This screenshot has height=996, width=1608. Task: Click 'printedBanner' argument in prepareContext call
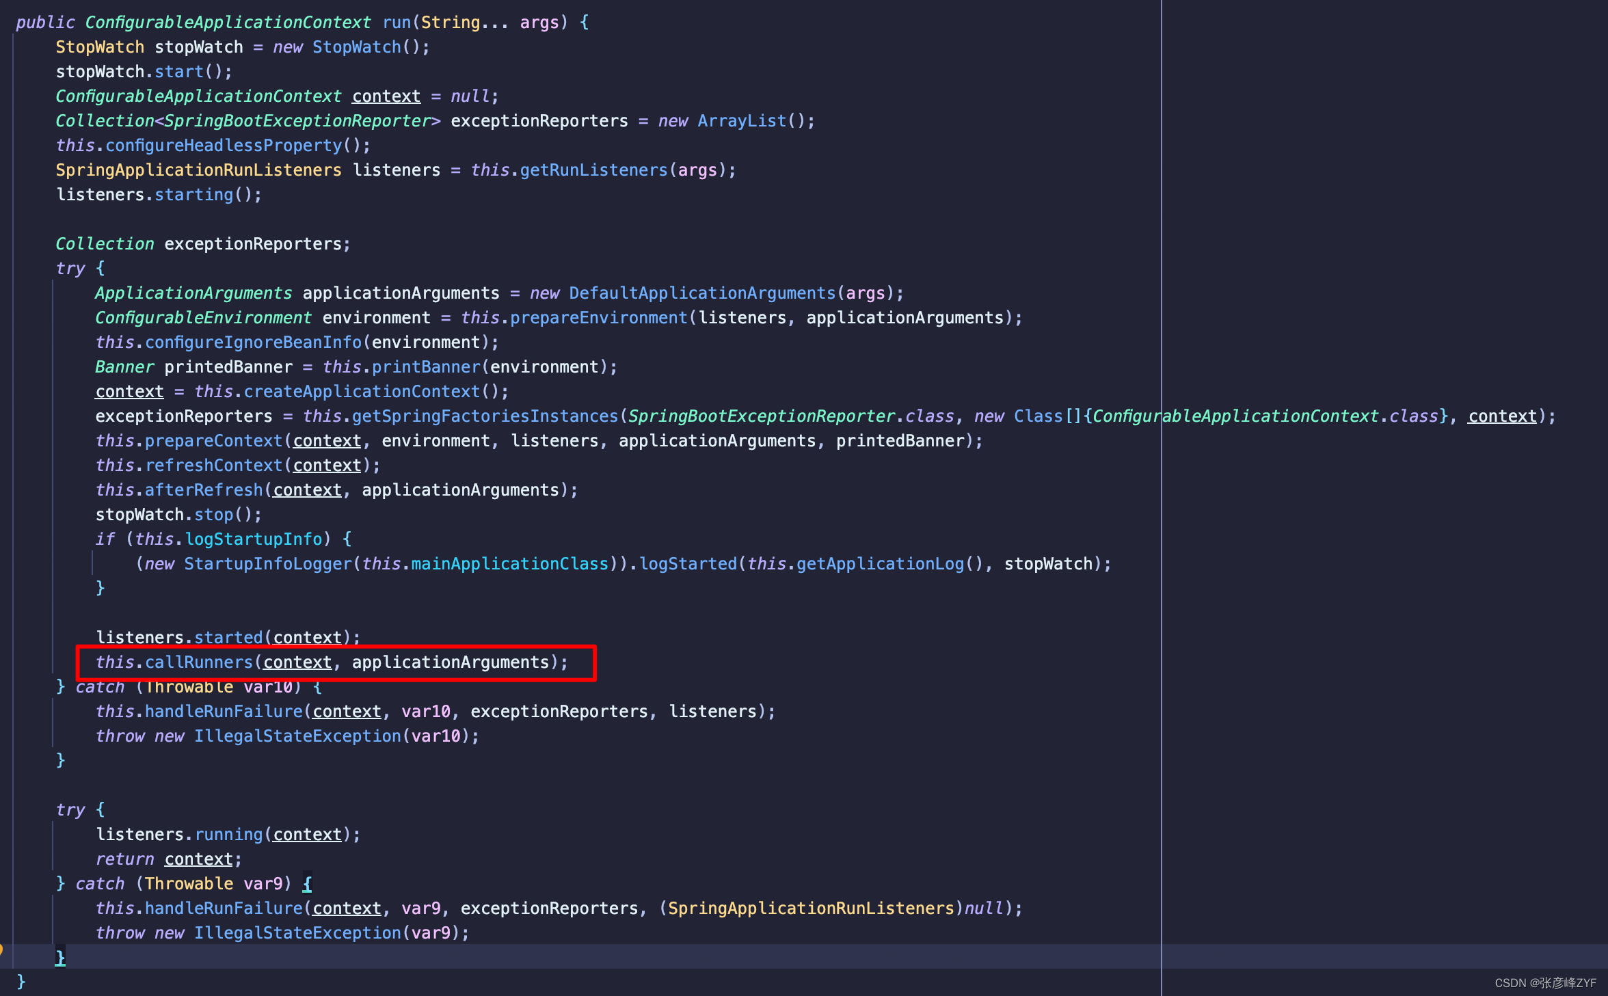click(900, 441)
